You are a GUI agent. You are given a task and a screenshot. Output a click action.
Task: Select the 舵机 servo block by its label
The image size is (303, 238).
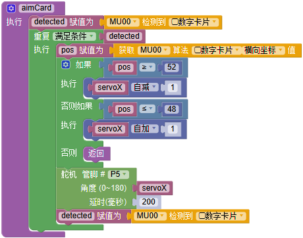(69, 175)
